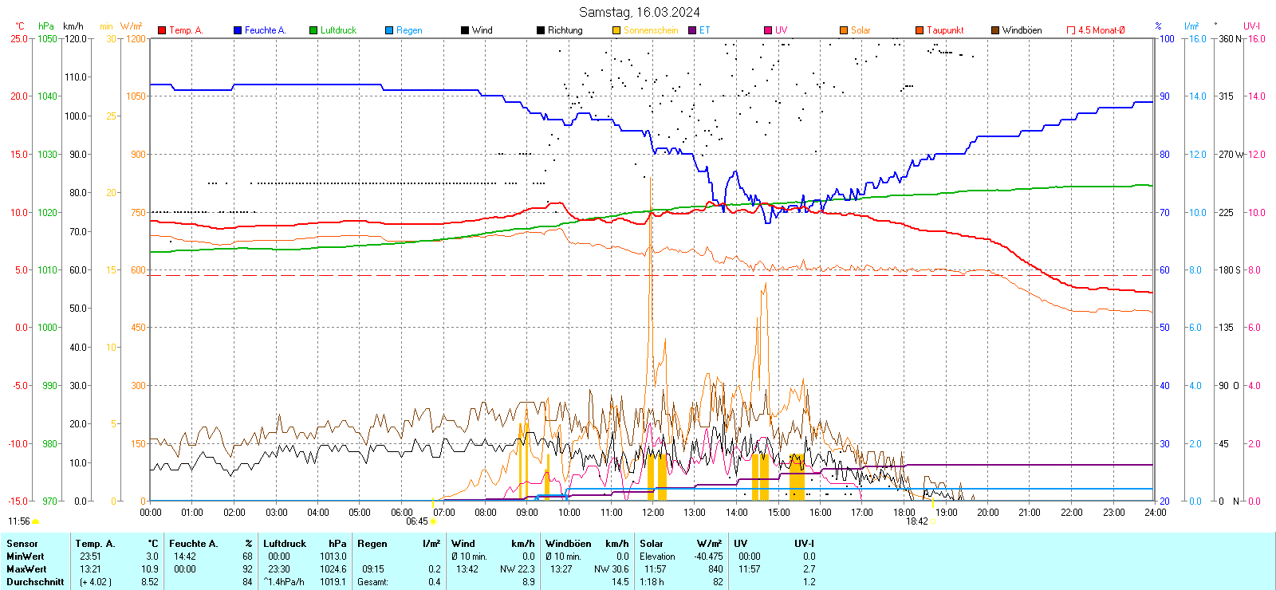The height and width of the screenshot is (590, 1276).
Task: Click the yellow Sonnenschein legend square
Action: (x=616, y=30)
